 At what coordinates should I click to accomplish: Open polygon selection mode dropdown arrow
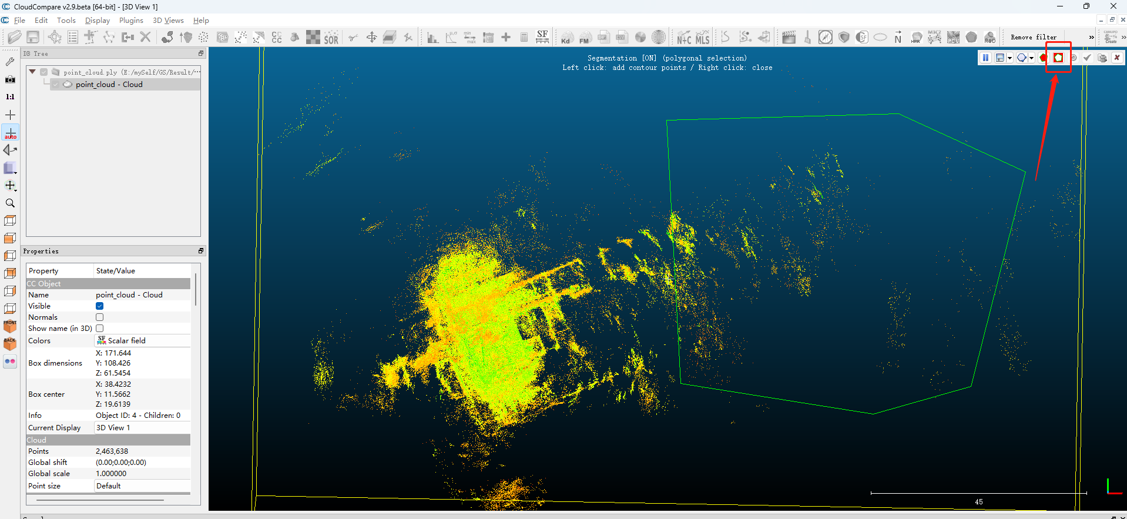coord(1031,58)
